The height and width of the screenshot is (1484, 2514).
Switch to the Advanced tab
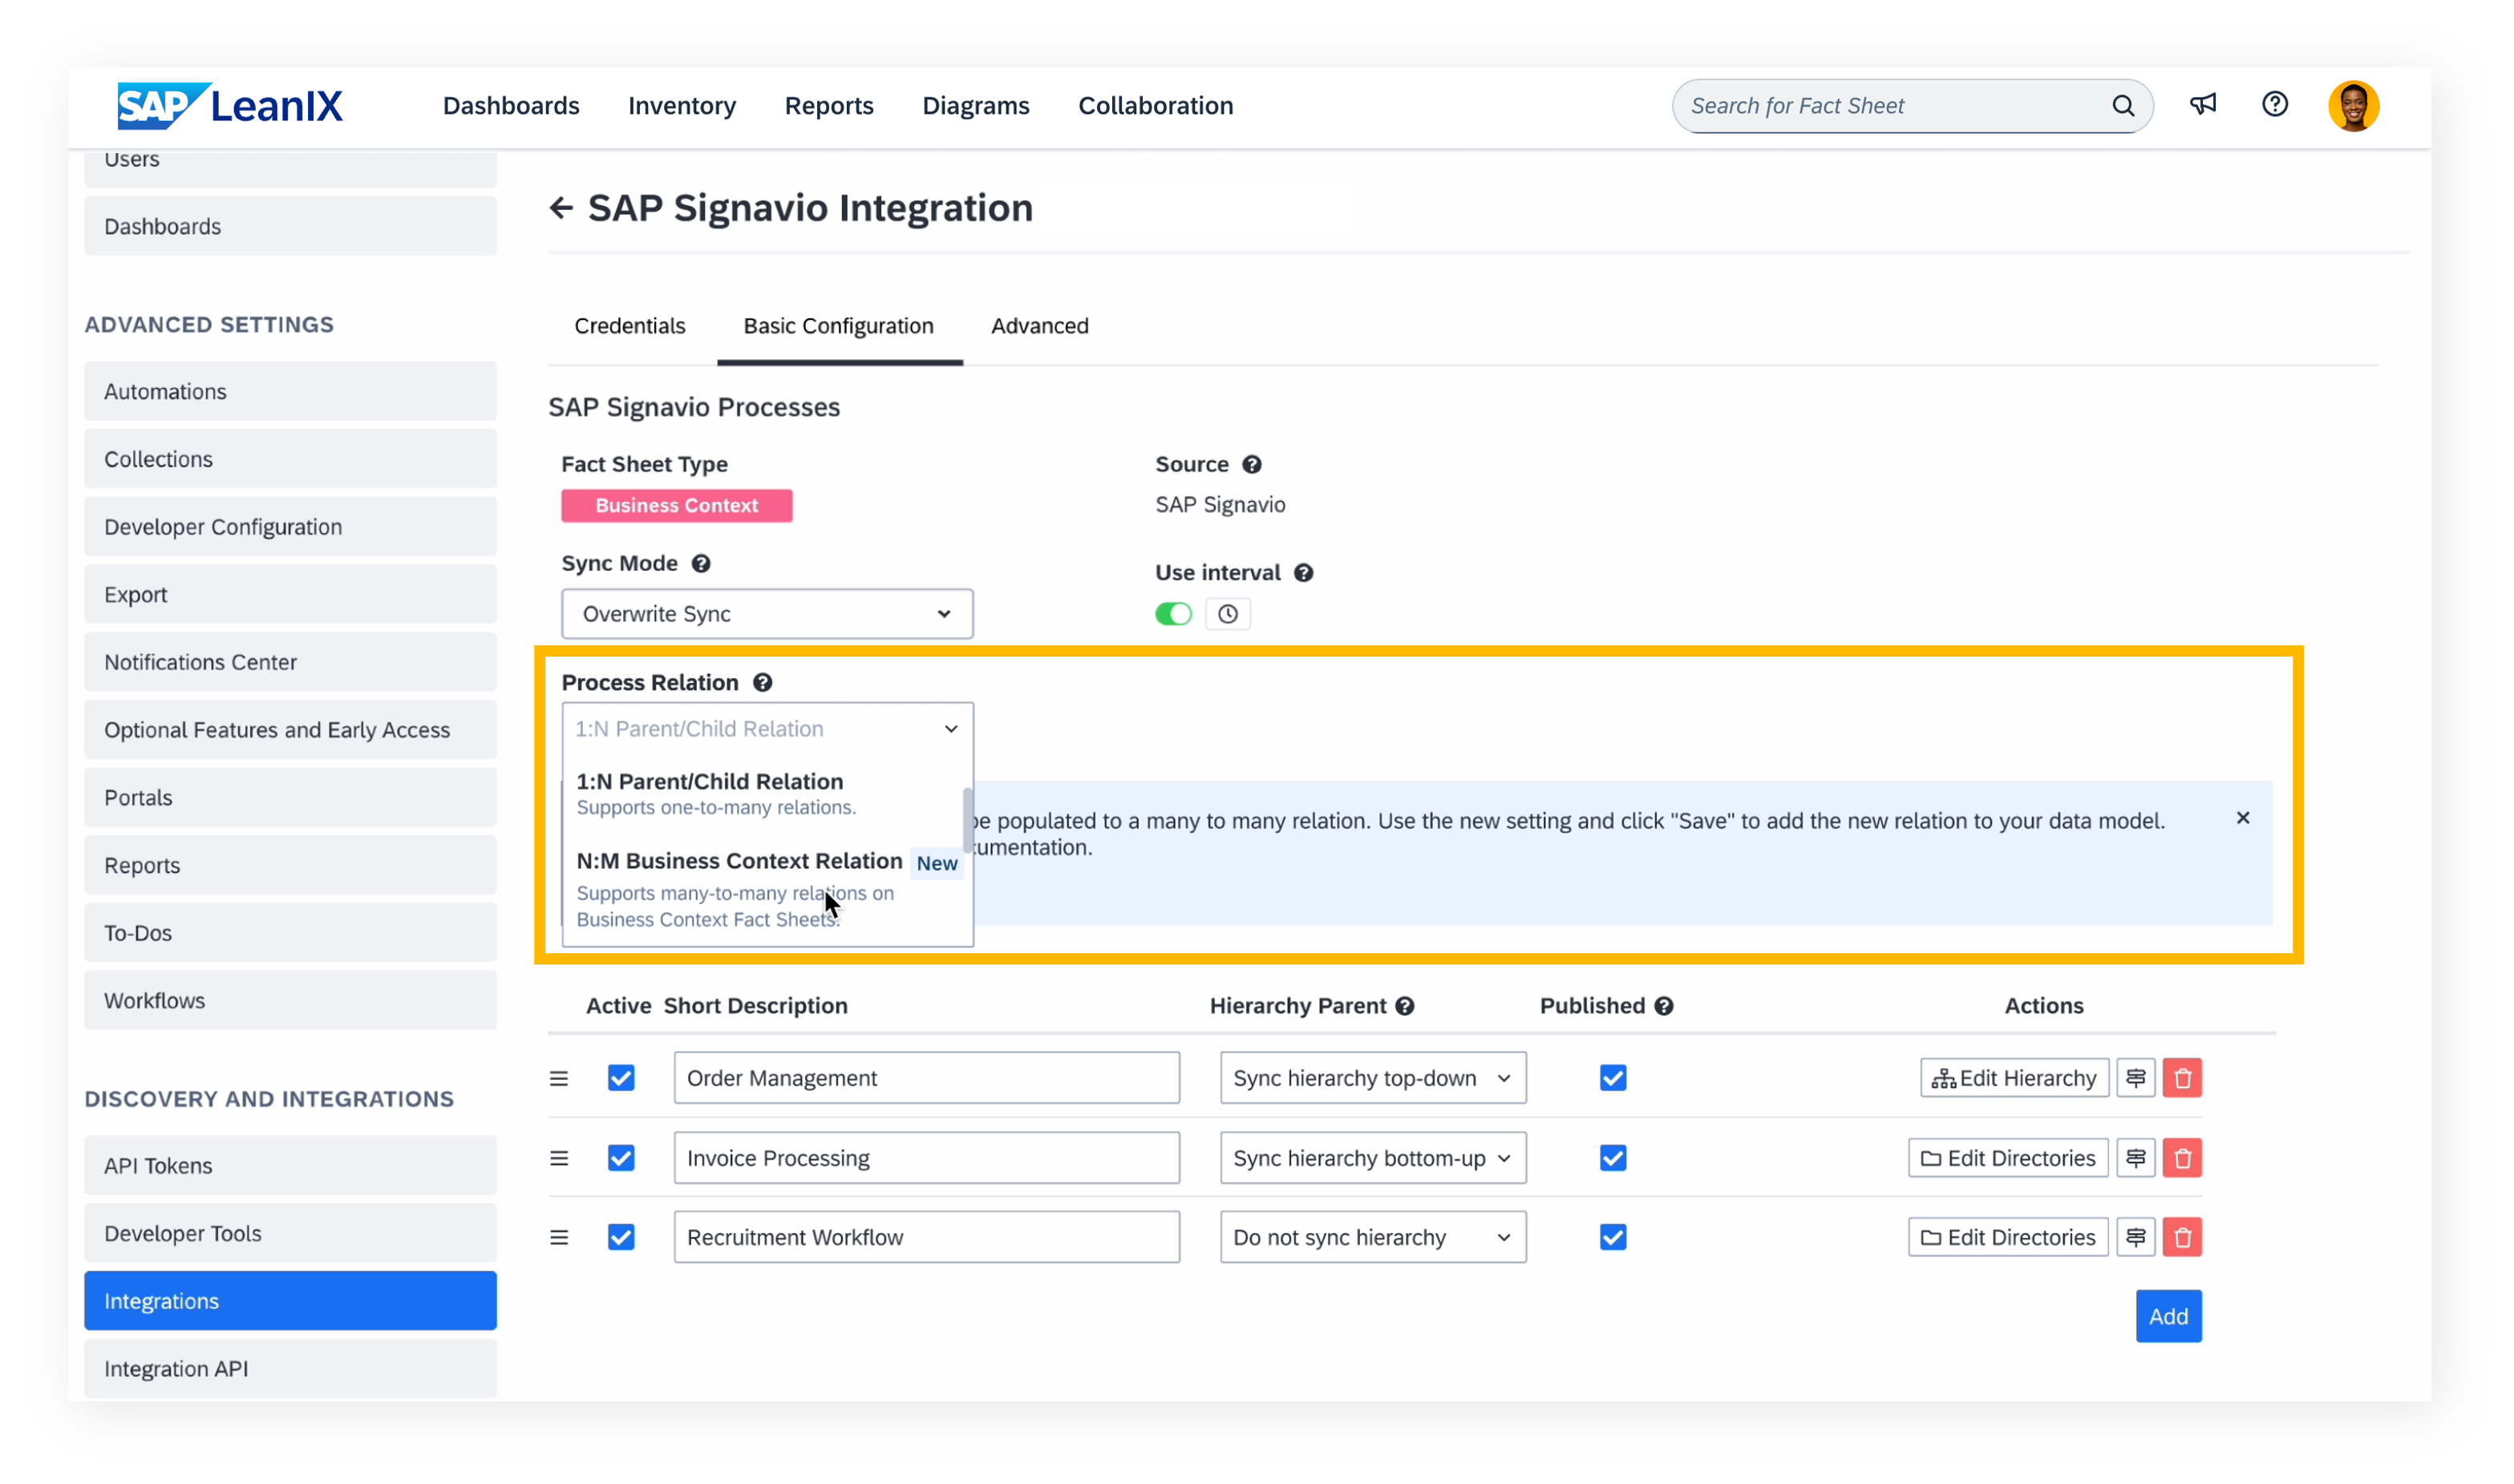point(1040,326)
